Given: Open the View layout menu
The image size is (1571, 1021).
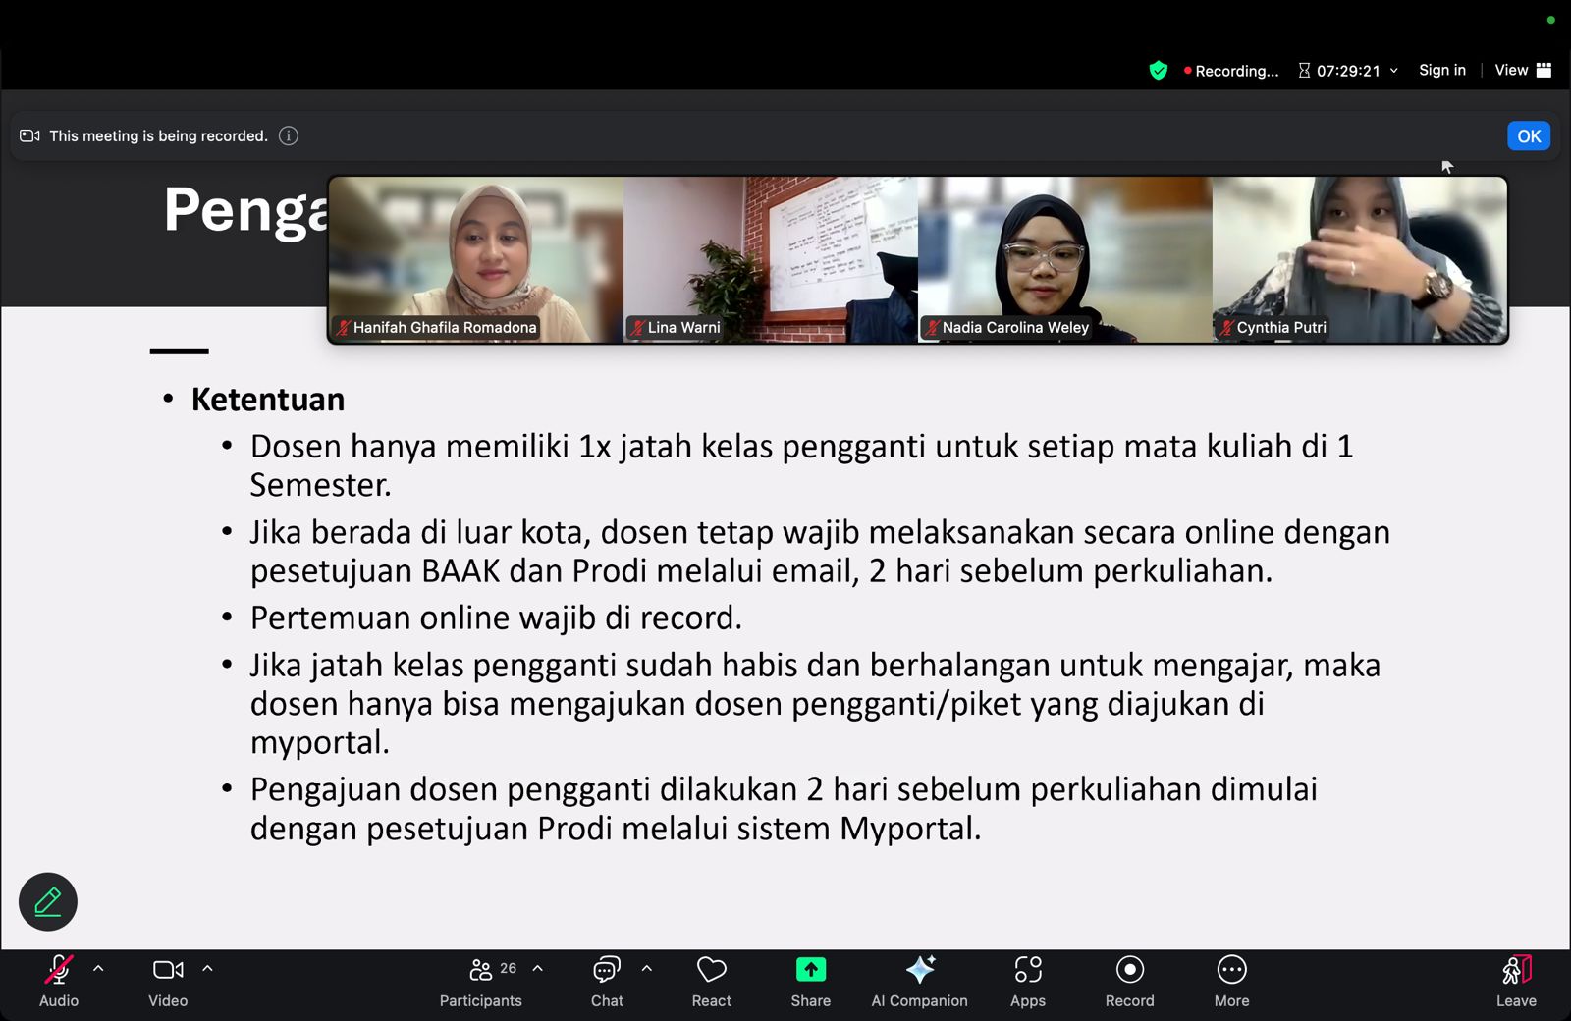Looking at the screenshot, I should [x=1522, y=70].
